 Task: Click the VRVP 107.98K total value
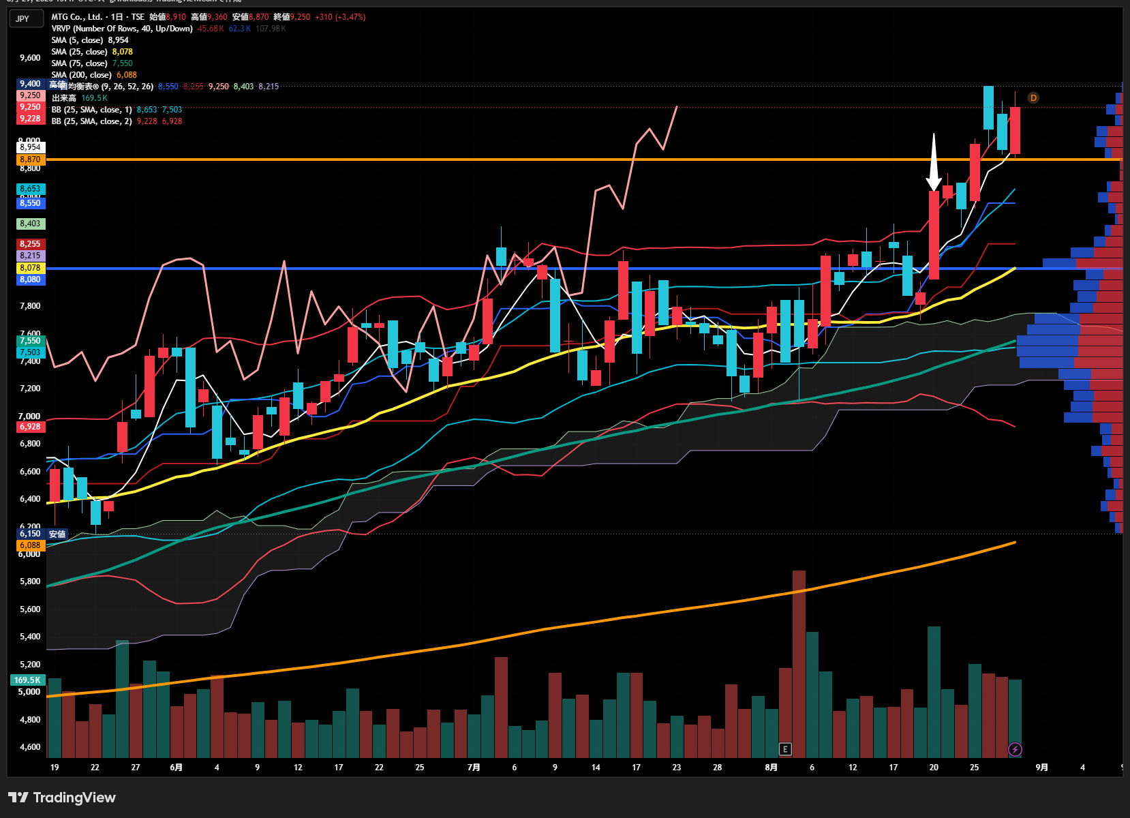pyautogui.click(x=271, y=29)
